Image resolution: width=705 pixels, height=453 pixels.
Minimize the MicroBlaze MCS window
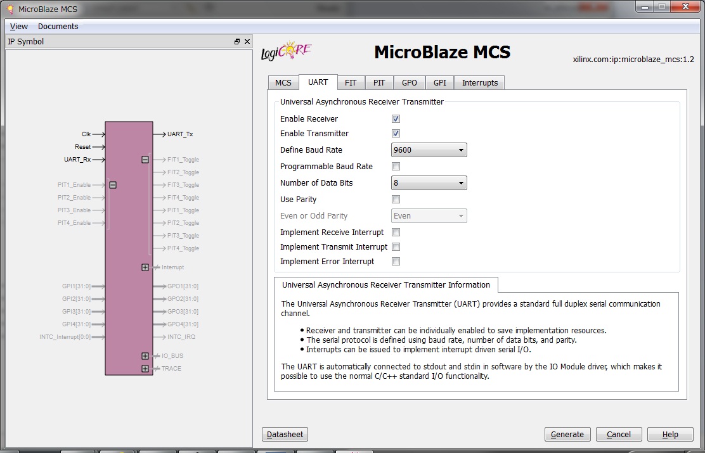point(645,6)
